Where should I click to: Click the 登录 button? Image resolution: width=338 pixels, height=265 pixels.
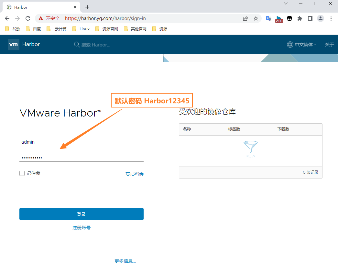(x=81, y=214)
